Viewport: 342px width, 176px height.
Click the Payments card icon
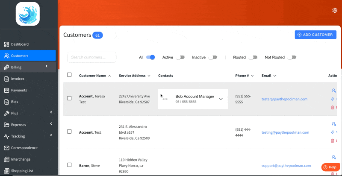[6, 90]
